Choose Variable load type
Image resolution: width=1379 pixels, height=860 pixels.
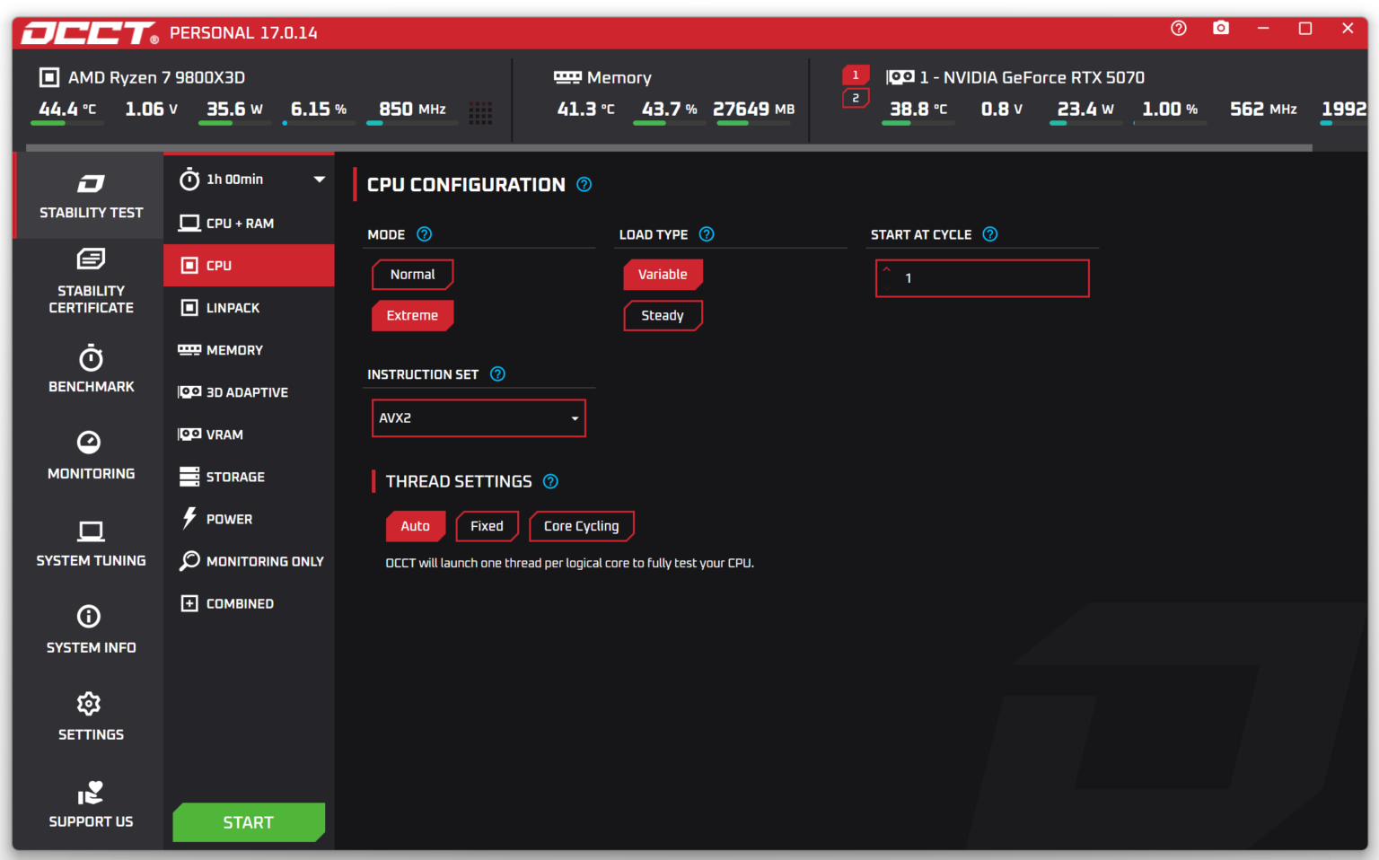663,275
